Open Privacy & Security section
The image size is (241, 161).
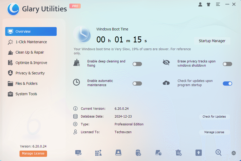(x=31, y=73)
